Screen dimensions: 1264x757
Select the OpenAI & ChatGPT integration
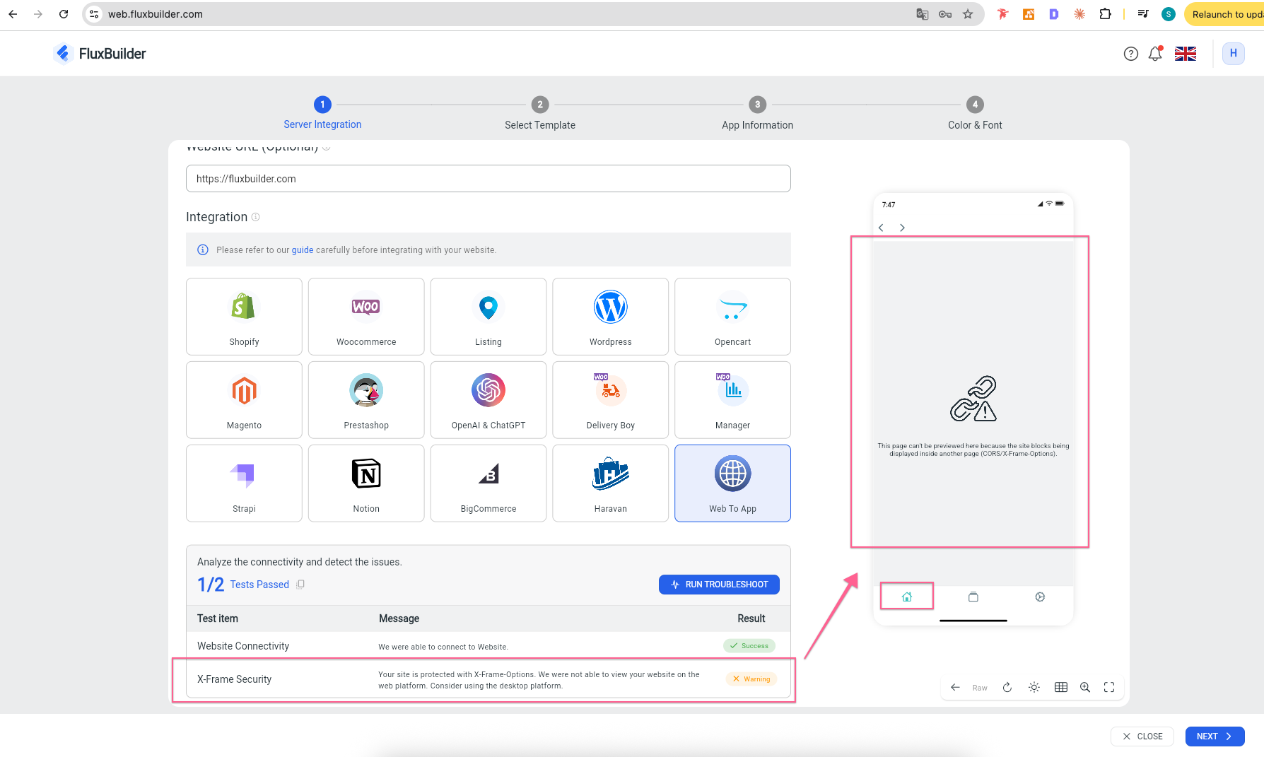click(x=488, y=400)
